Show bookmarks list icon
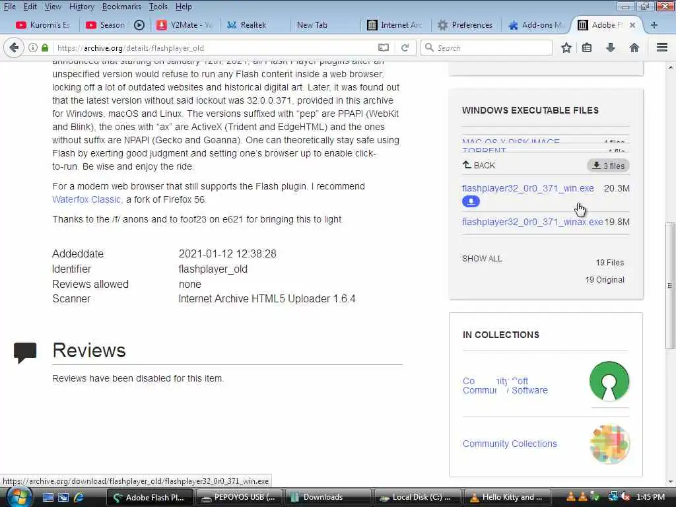Viewport: 676px width, 507px height. [x=587, y=48]
